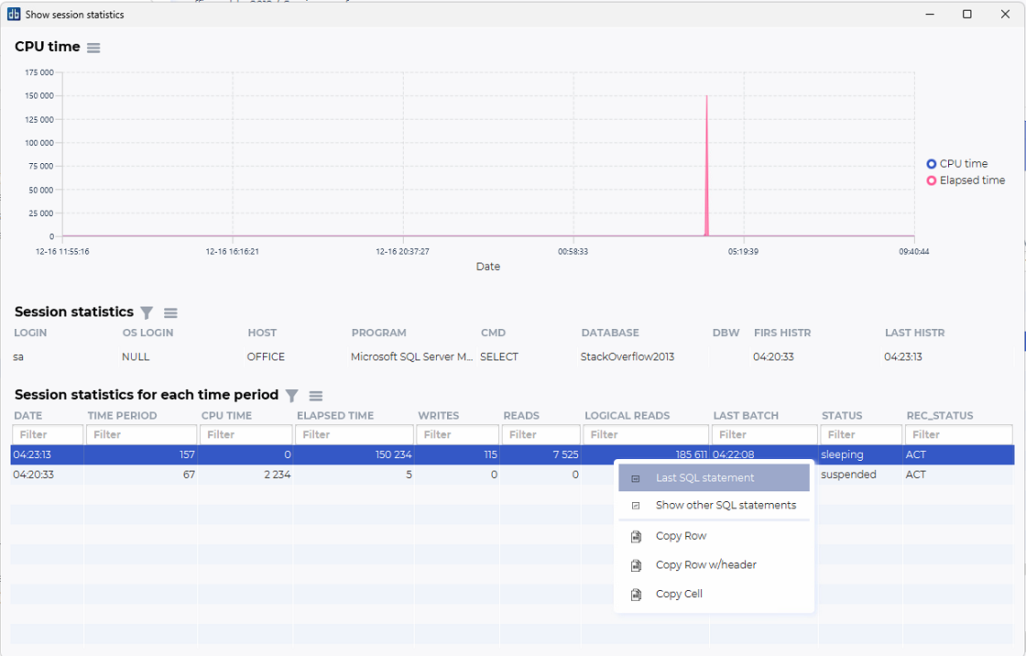Click the Session statistics filter funnel icon
The image size is (1026, 656).
[x=147, y=312]
